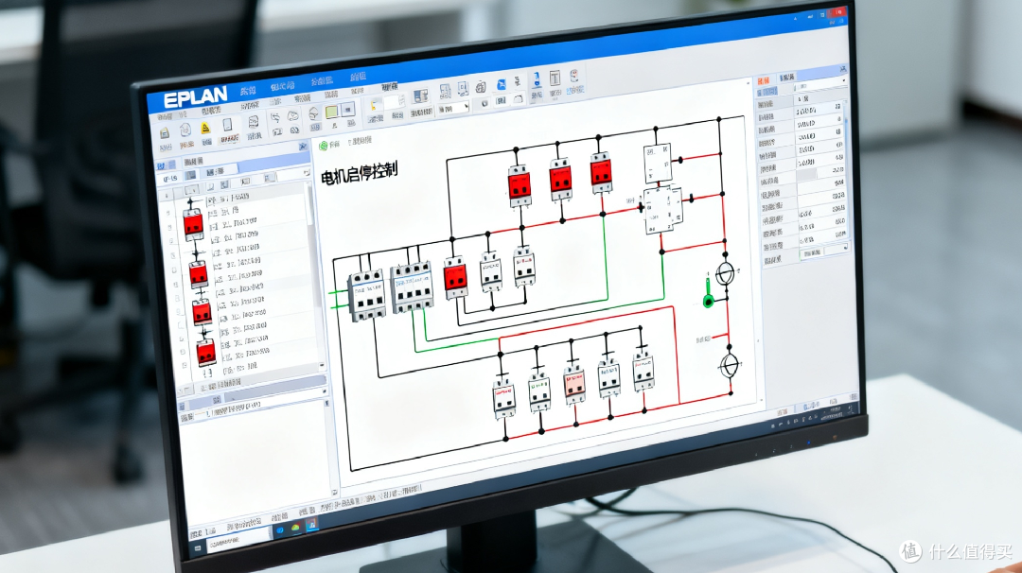Select the leftmost red breaker in top row
This screenshot has width=1022, height=573.
click(520, 185)
